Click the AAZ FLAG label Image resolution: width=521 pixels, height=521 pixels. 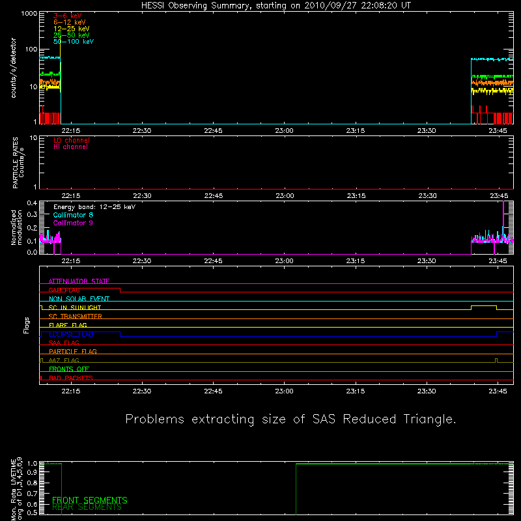point(64,360)
